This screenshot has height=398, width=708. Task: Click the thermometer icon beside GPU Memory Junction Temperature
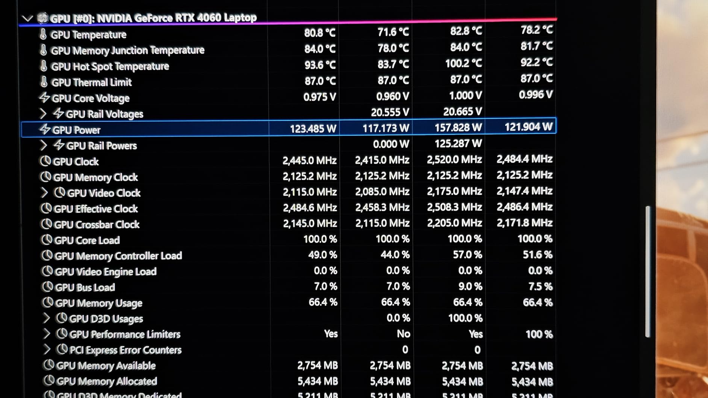click(x=44, y=50)
